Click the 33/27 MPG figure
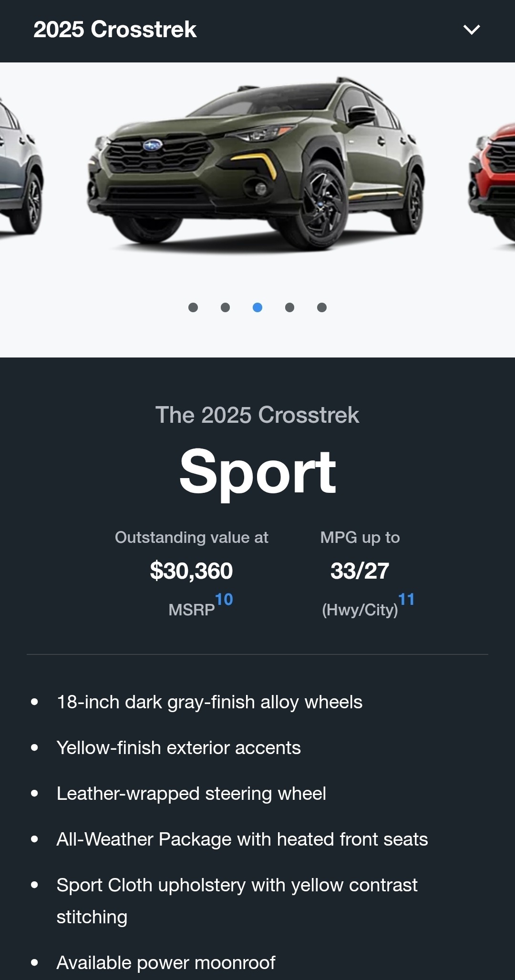 [360, 571]
